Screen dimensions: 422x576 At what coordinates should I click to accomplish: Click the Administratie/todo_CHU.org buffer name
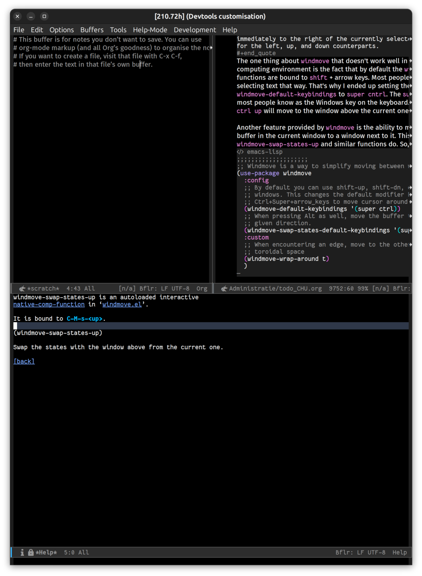pos(276,289)
